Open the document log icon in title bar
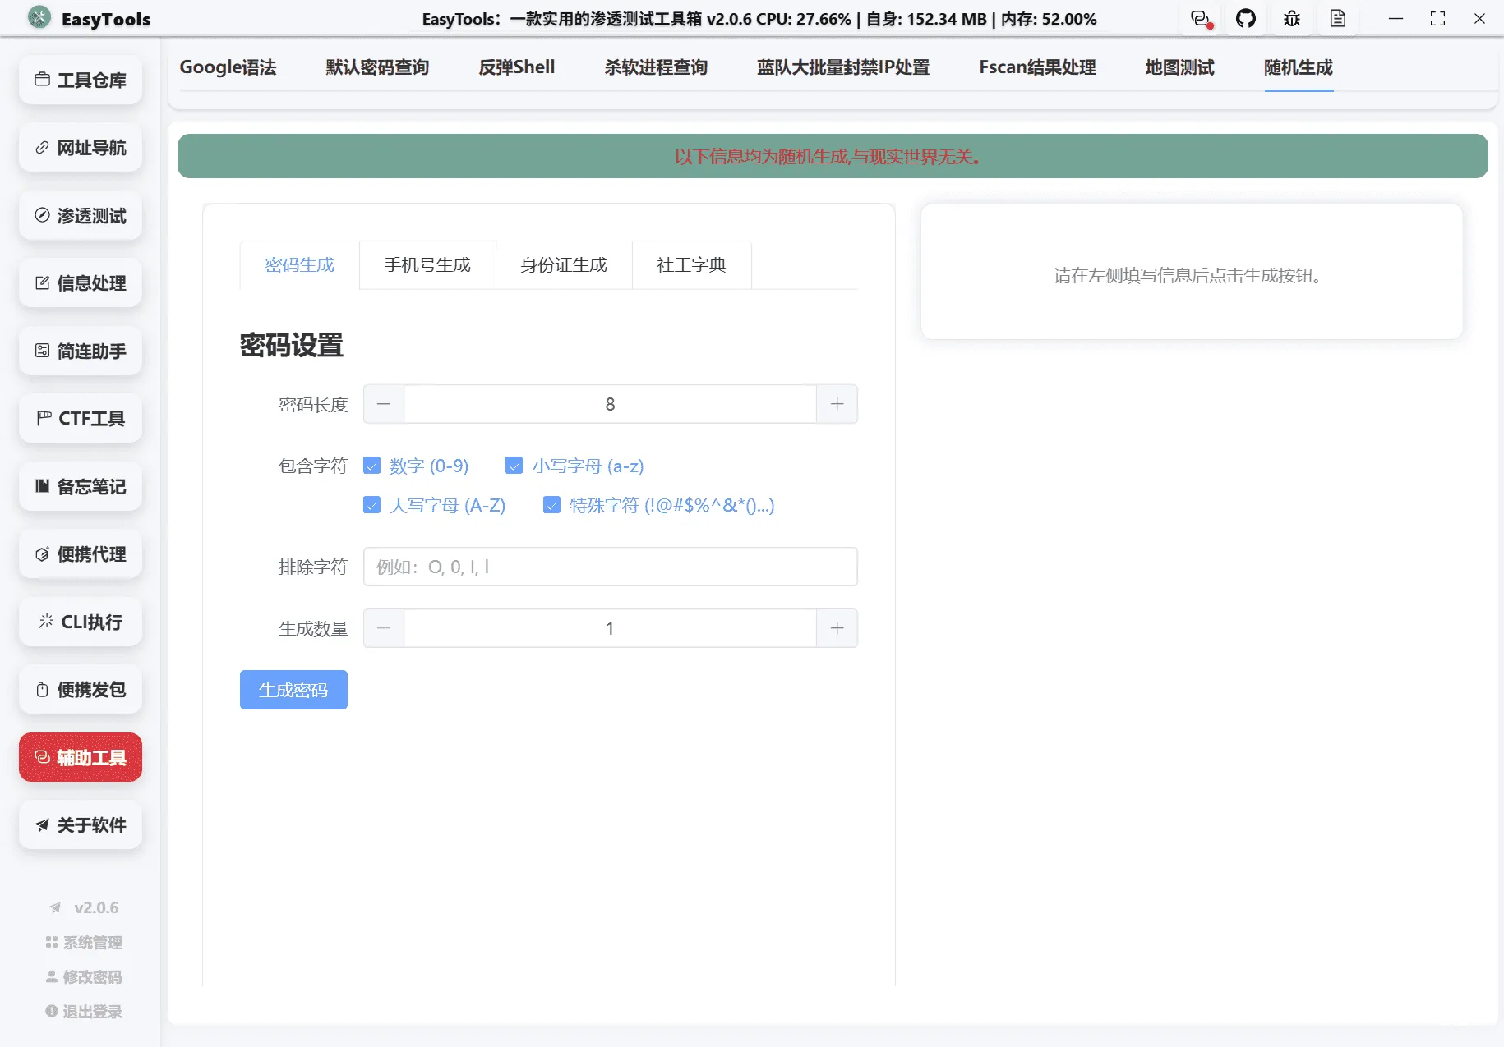The height and width of the screenshot is (1047, 1504). (1338, 18)
